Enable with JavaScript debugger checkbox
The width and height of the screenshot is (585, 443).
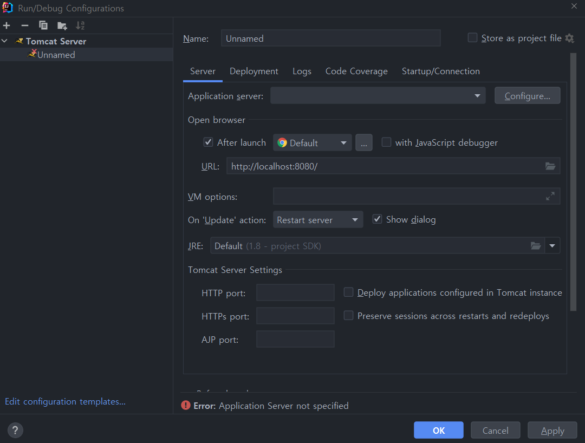click(x=386, y=142)
